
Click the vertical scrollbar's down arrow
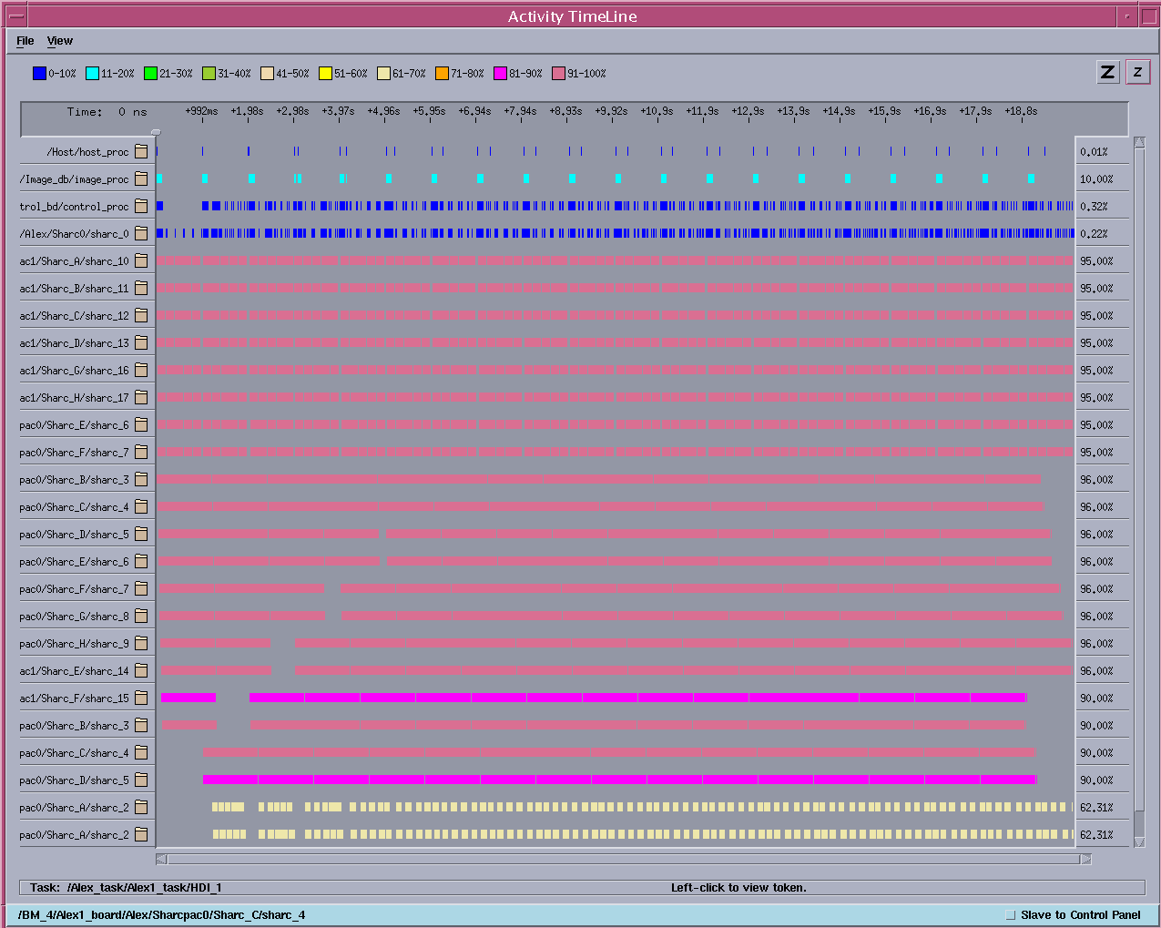(1139, 842)
